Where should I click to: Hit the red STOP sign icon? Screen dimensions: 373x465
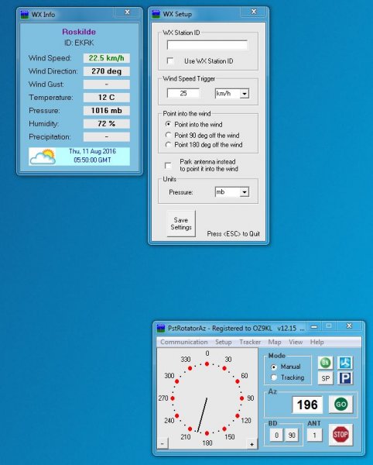340,435
